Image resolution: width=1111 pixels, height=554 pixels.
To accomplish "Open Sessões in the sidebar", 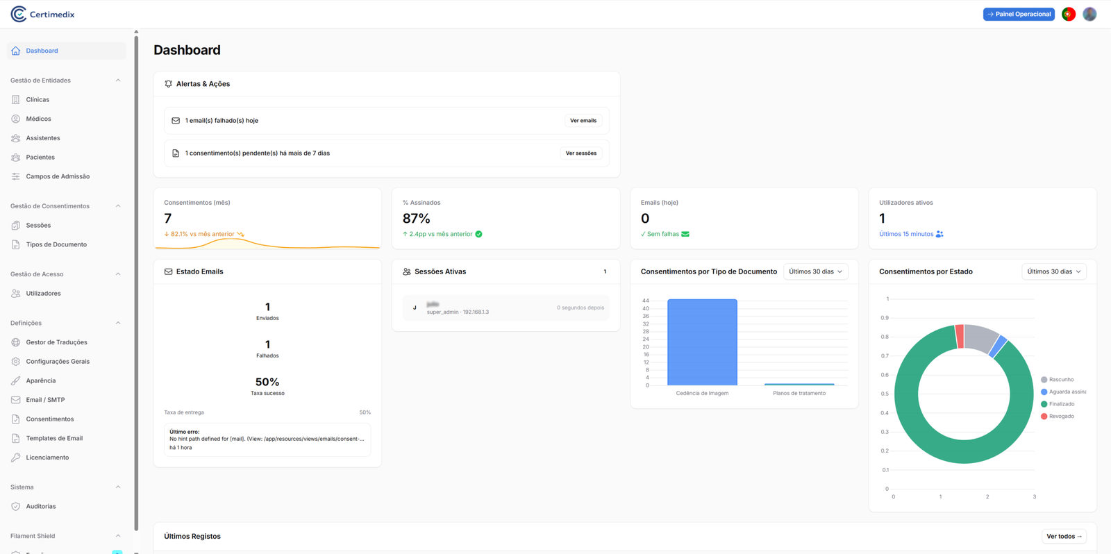I will (38, 226).
